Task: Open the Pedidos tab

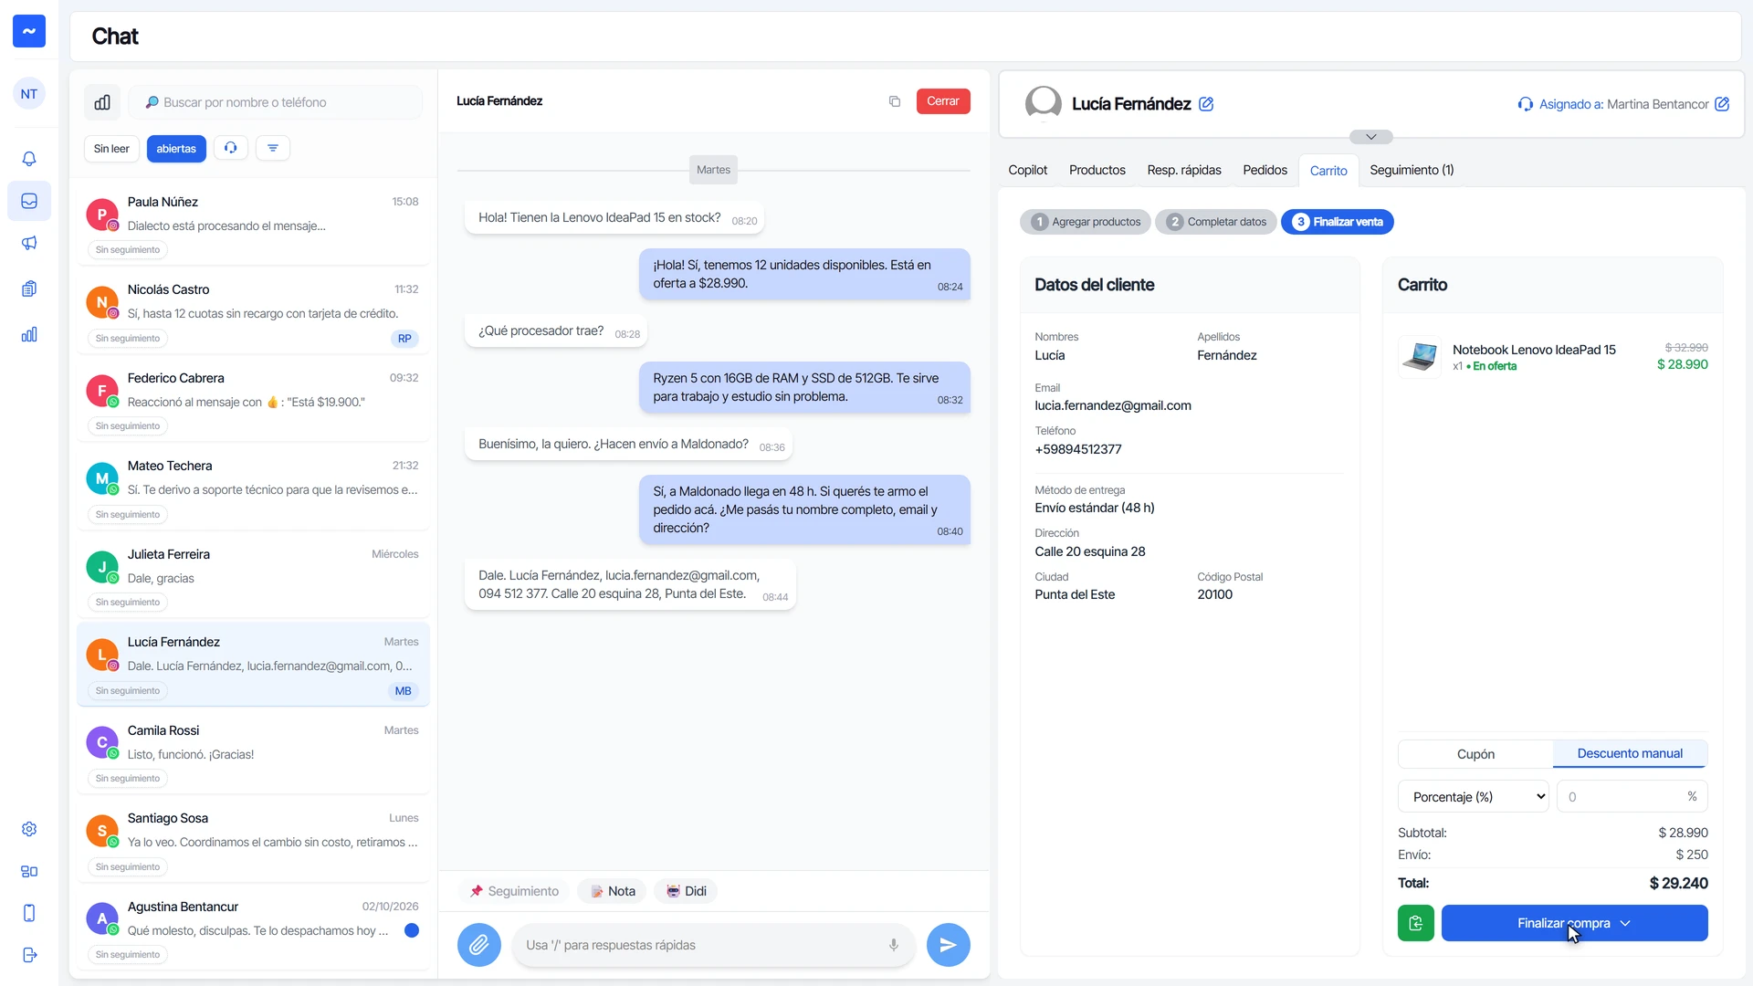Action: tap(1265, 171)
